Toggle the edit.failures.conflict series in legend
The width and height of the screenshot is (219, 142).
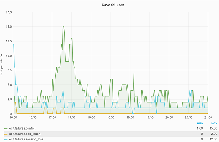point(26,128)
